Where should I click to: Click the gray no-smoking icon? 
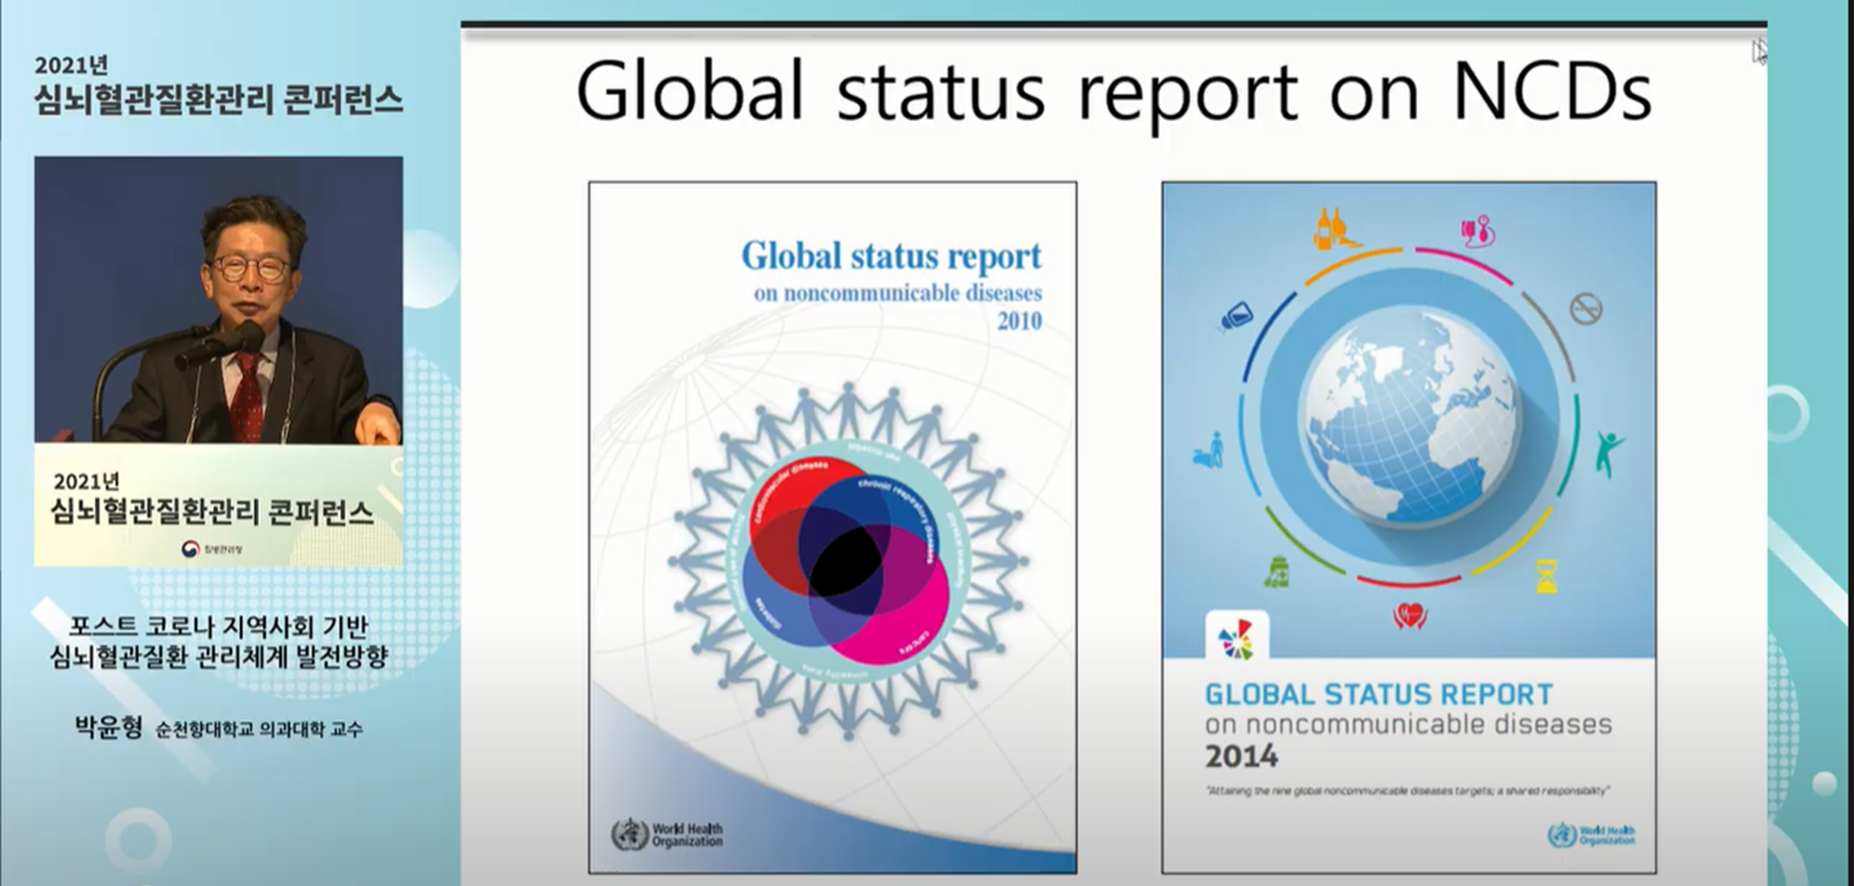click(x=1586, y=308)
